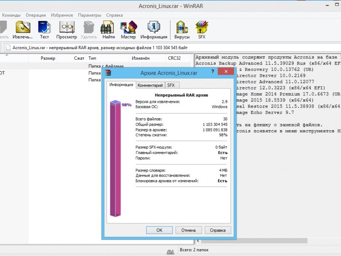
Task: Run the Test (Тест) archive tool
Action: (x=44, y=30)
